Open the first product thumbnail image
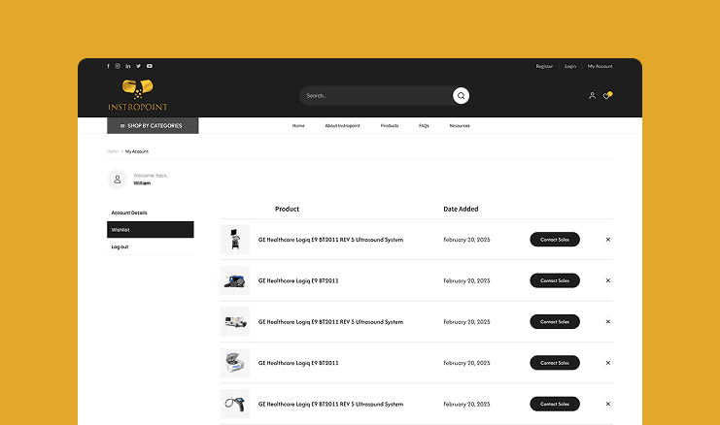The image size is (720, 425). click(x=235, y=240)
